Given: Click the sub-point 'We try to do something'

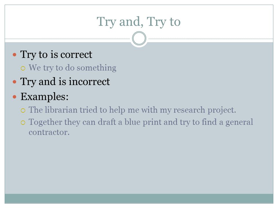Looking at the screenshot, I should click(72, 68).
